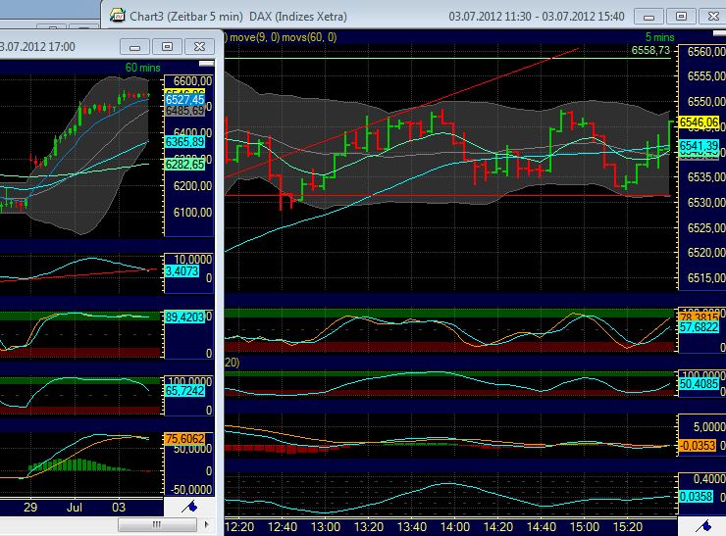Screen dimensions: 726x536
Task: Select the cyan 6541,39 price label
Action: pyautogui.click(x=700, y=145)
